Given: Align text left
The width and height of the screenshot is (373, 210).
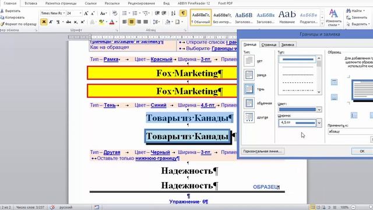Looking at the screenshot, I should tap(124, 22).
